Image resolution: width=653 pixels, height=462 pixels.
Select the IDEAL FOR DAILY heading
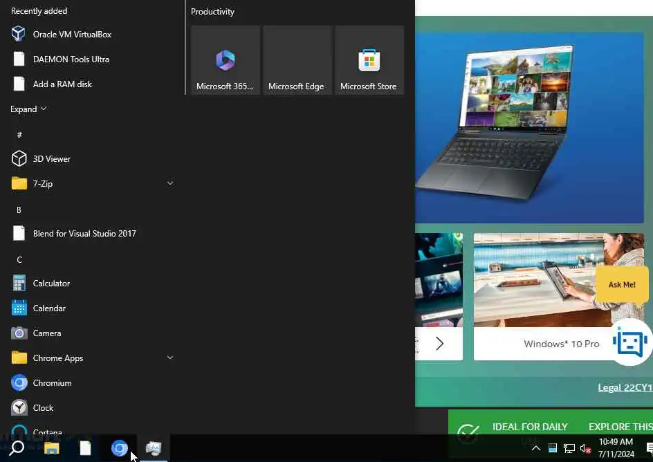530,427
